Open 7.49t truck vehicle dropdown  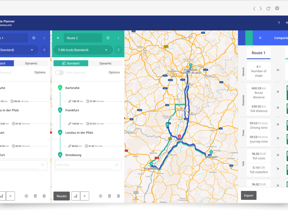click(83, 50)
